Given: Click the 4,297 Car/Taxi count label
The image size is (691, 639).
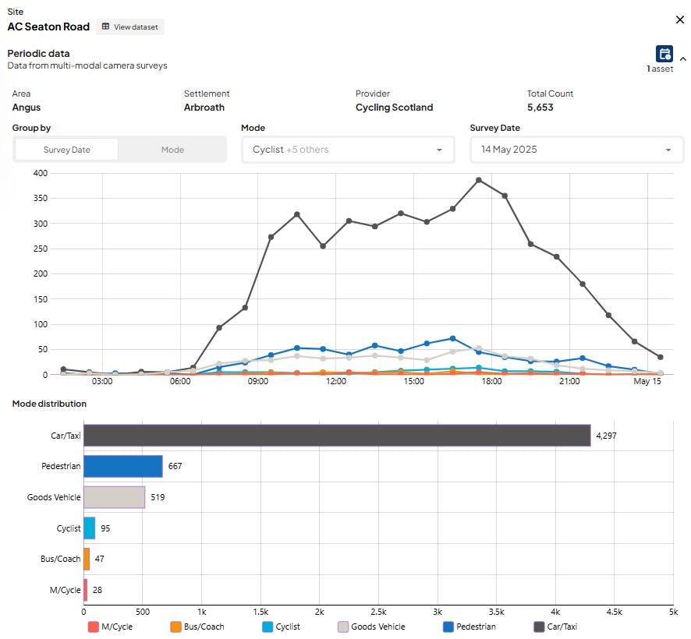Looking at the screenshot, I should 606,436.
